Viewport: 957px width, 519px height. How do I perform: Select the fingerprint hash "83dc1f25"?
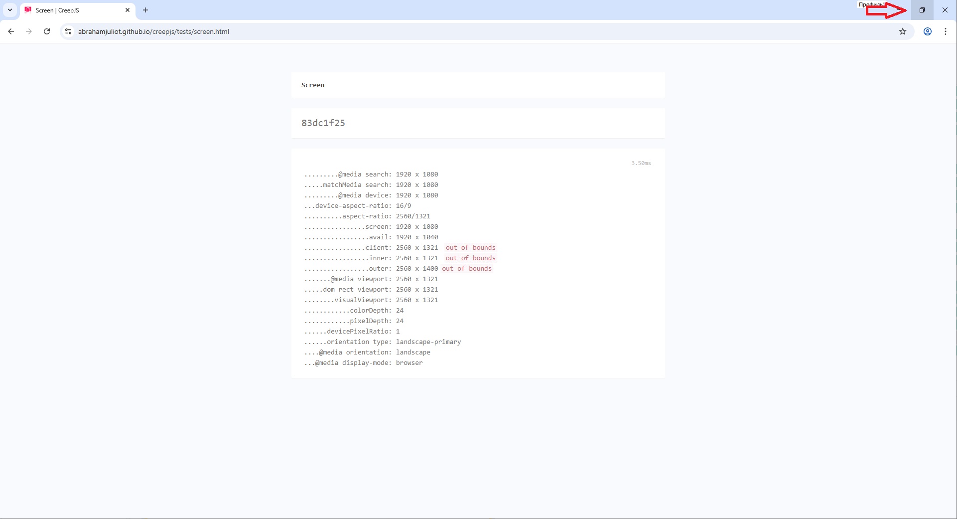[323, 123]
